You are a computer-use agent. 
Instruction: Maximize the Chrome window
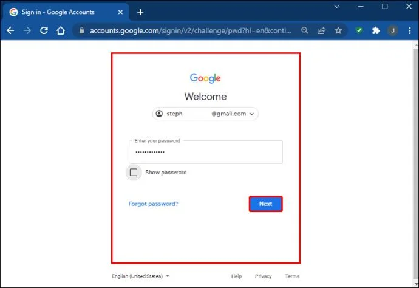(x=385, y=7)
